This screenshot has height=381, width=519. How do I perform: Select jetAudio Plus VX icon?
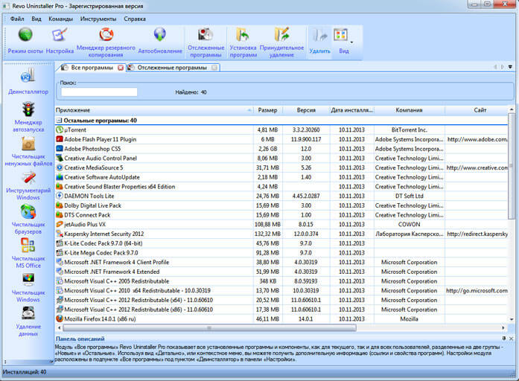60,224
